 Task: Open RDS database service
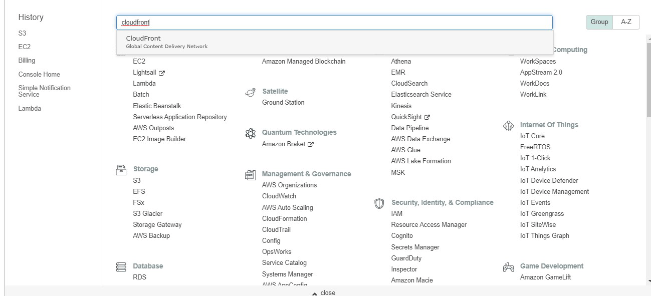pyautogui.click(x=140, y=277)
